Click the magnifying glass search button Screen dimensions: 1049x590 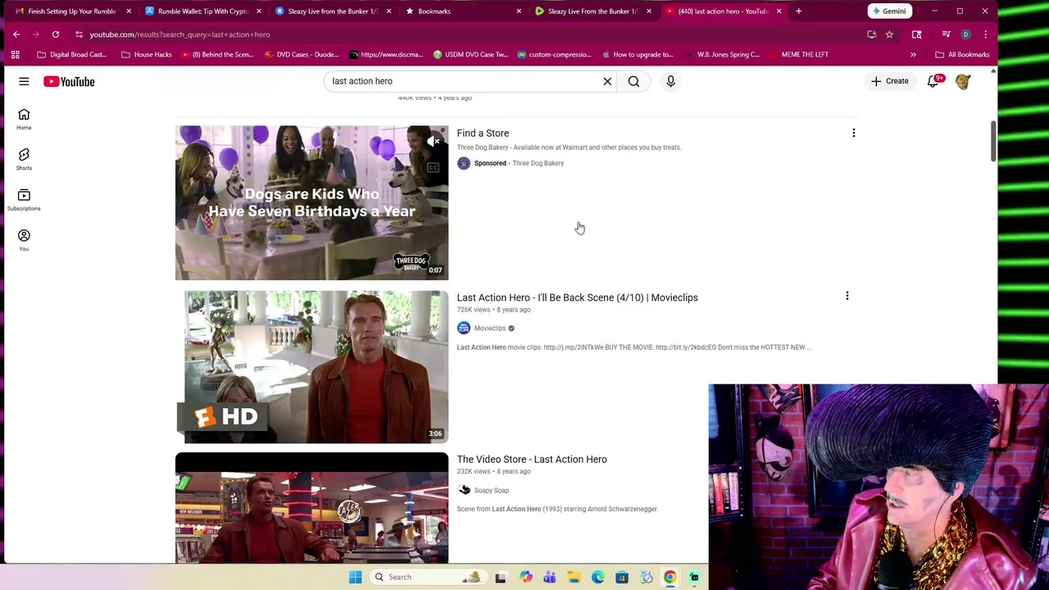coord(633,81)
